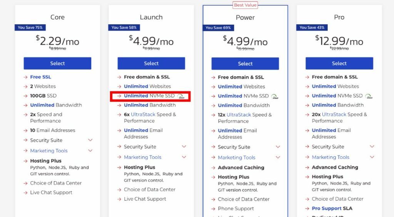Expand Security Suite in Power plan
Image resolution: width=394 pixels, height=217 pixels.
tap(278, 147)
